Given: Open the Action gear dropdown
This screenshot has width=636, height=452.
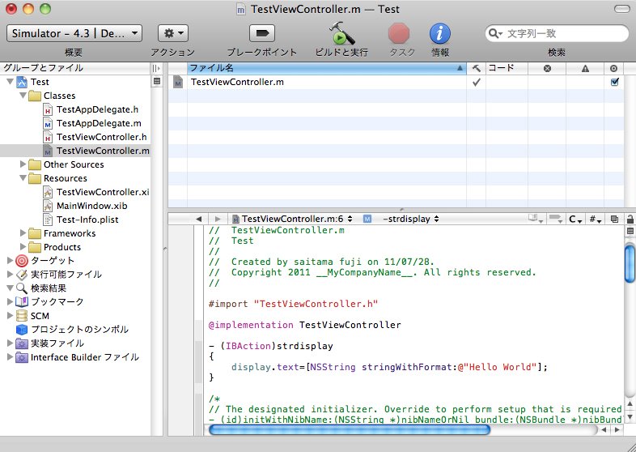Looking at the screenshot, I should 173,33.
